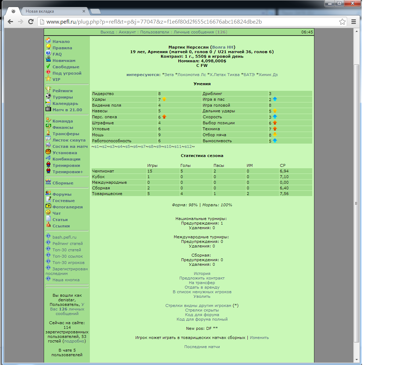Screen dimensions: 406x365
Task: Click the FIFA icon beside Сборные
Action: click(x=48, y=182)
